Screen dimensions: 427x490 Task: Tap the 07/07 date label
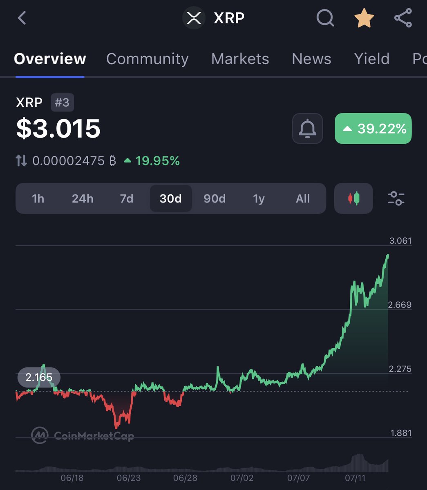[x=299, y=478]
